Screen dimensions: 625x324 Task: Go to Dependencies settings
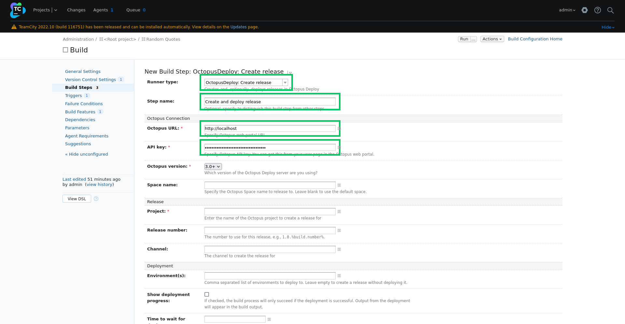[80, 120]
